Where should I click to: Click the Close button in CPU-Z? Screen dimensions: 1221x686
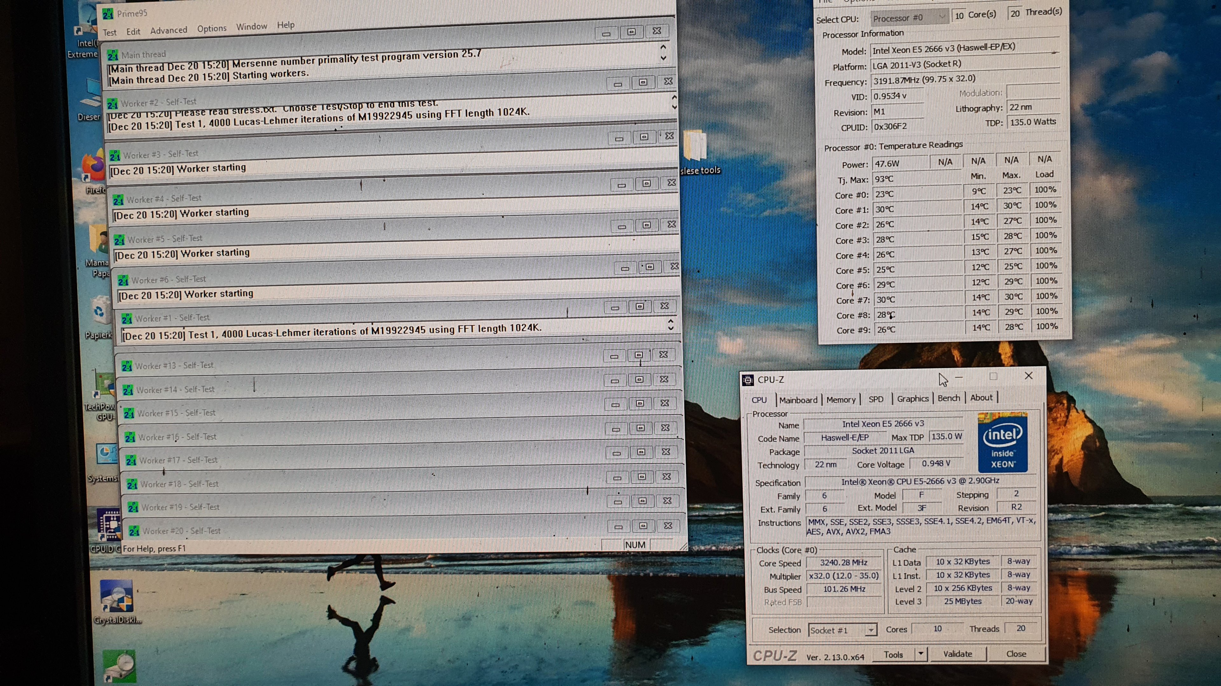(1016, 654)
